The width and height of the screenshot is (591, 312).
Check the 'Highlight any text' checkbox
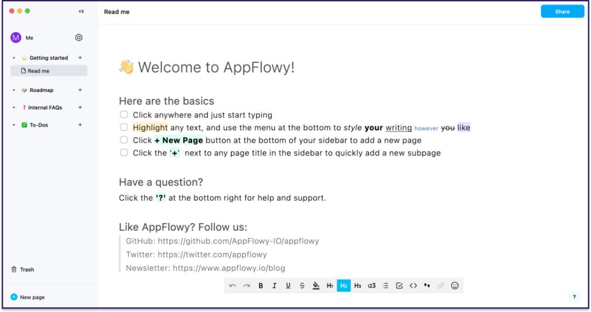pos(124,128)
